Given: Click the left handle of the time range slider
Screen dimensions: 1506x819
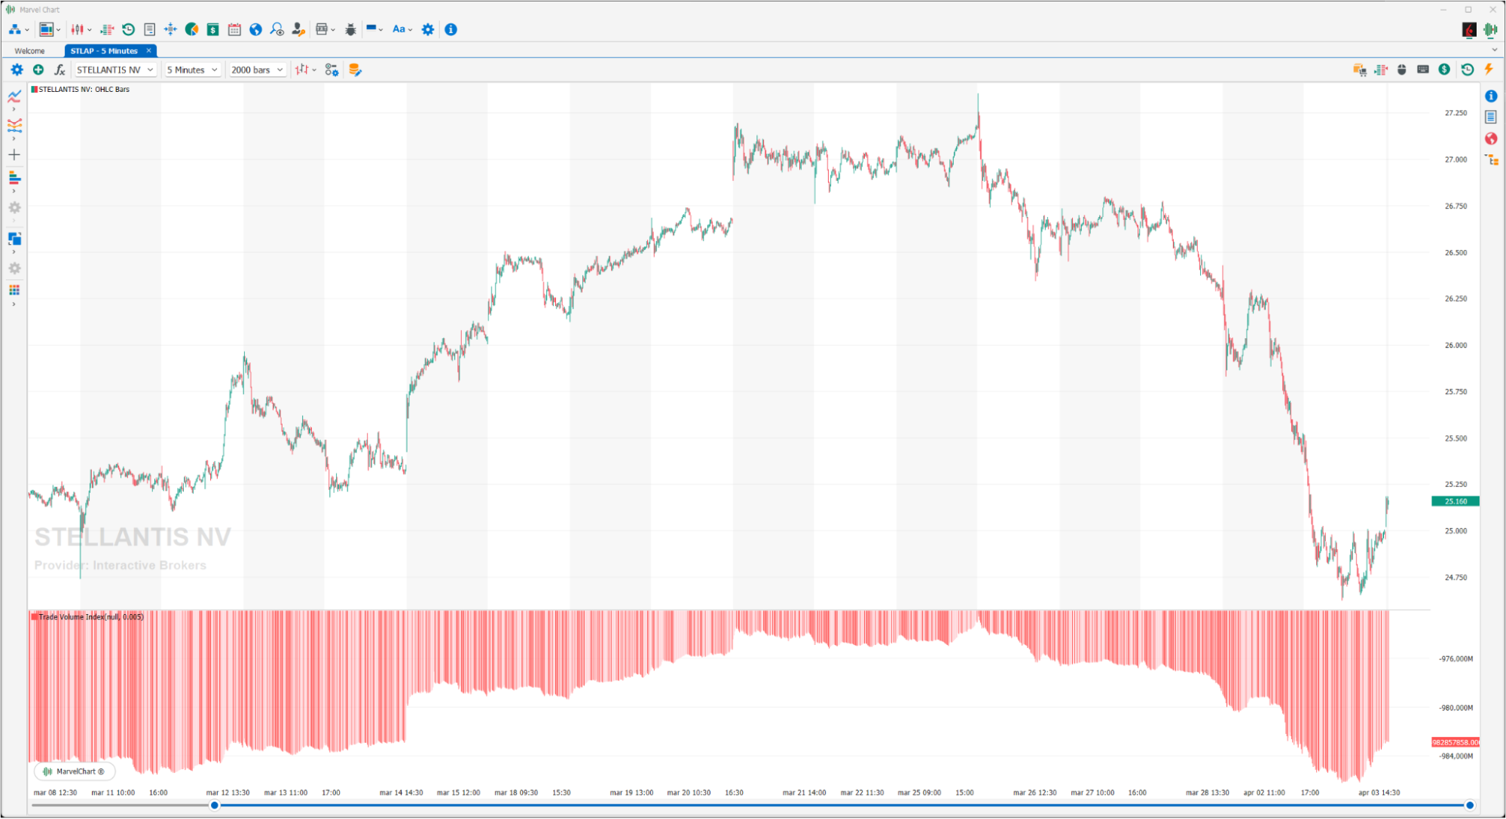Looking at the screenshot, I should (215, 805).
